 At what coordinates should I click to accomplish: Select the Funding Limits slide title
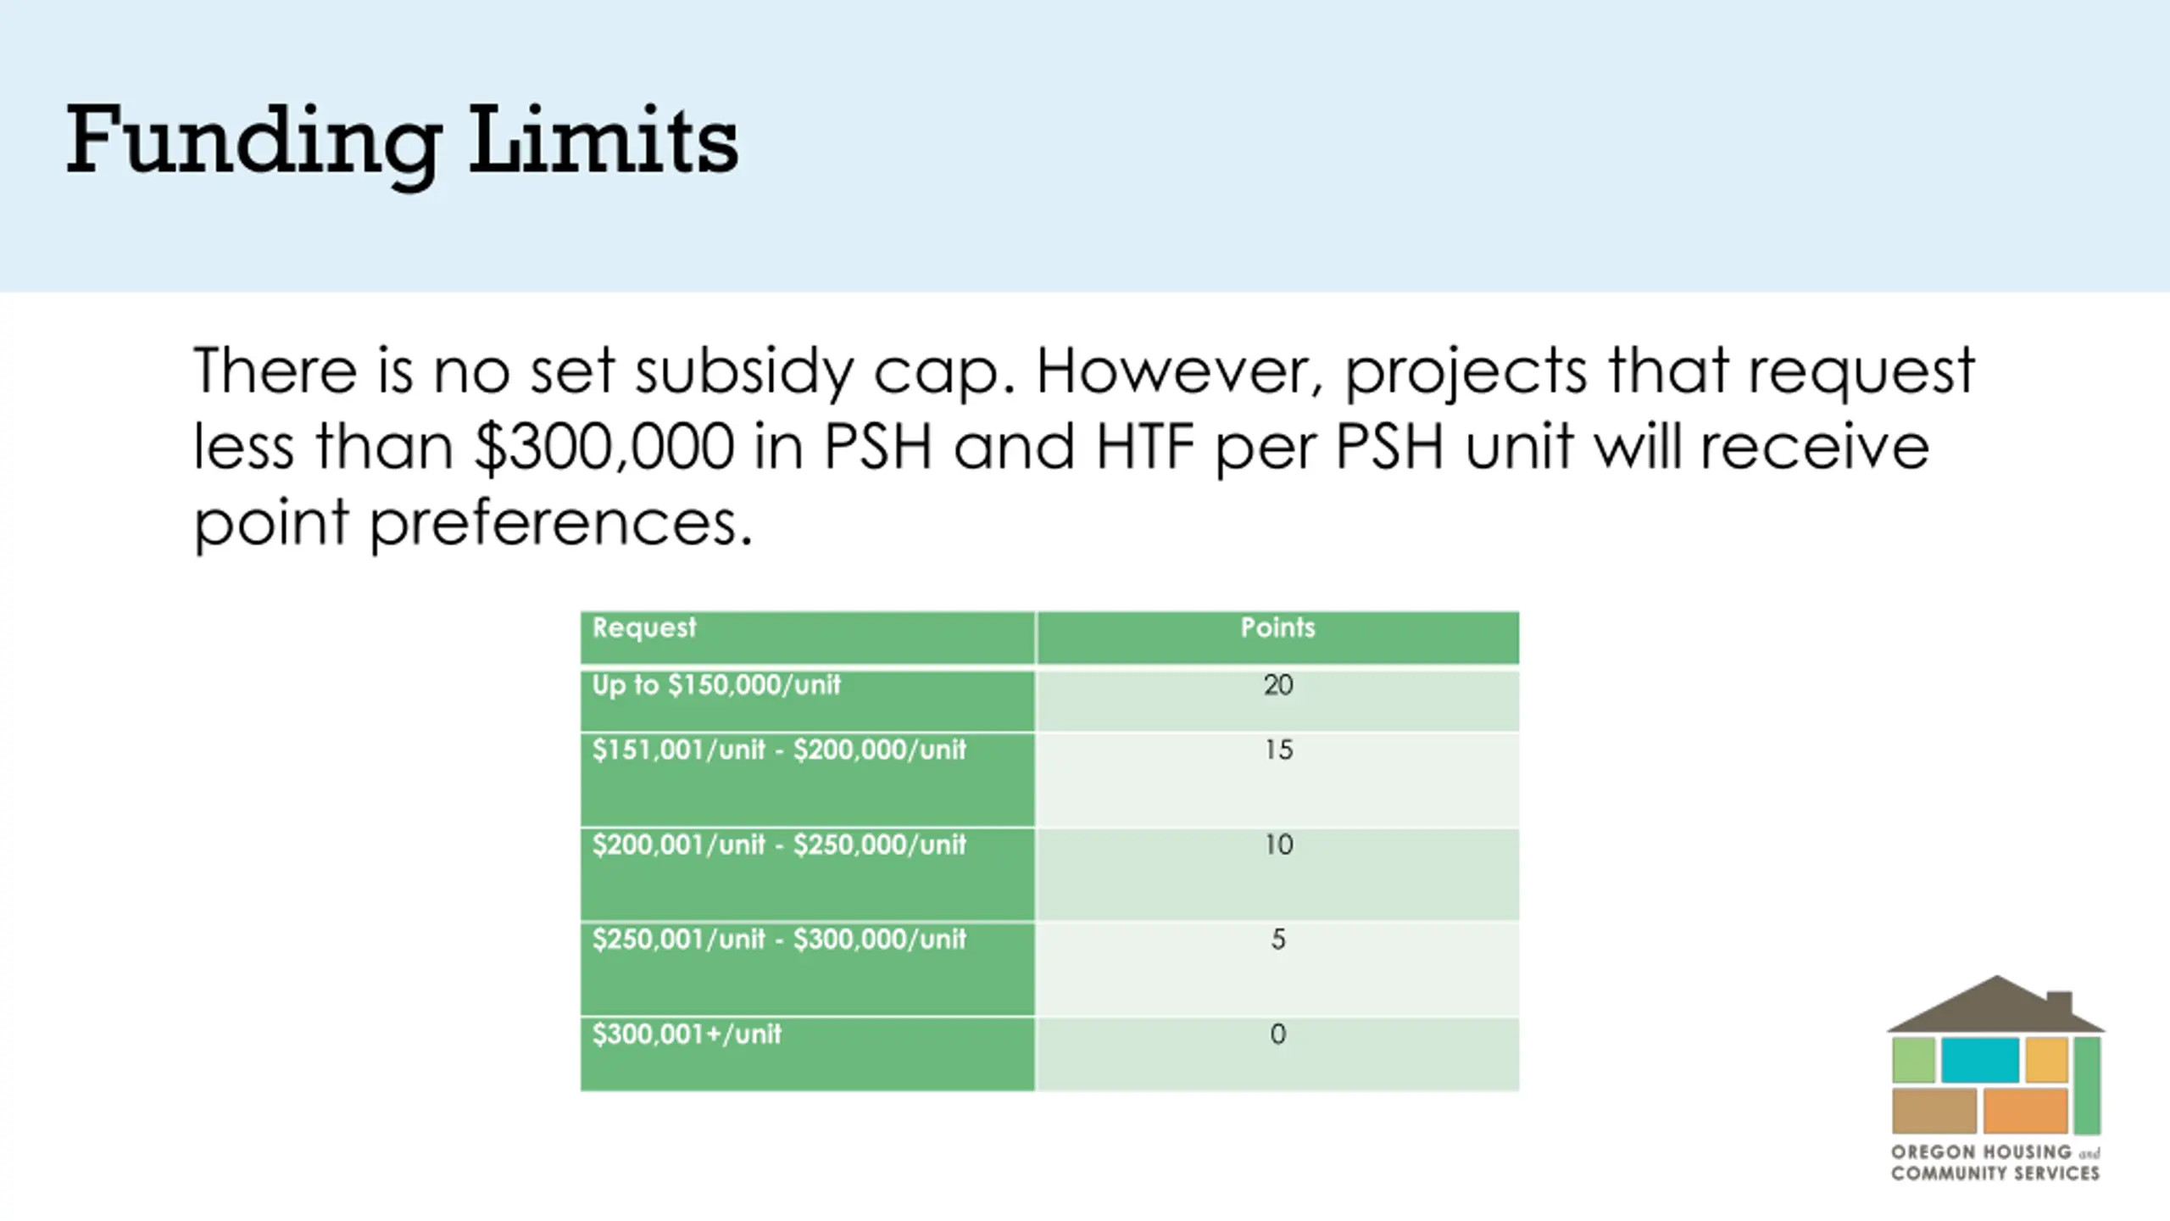coord(402,141)
